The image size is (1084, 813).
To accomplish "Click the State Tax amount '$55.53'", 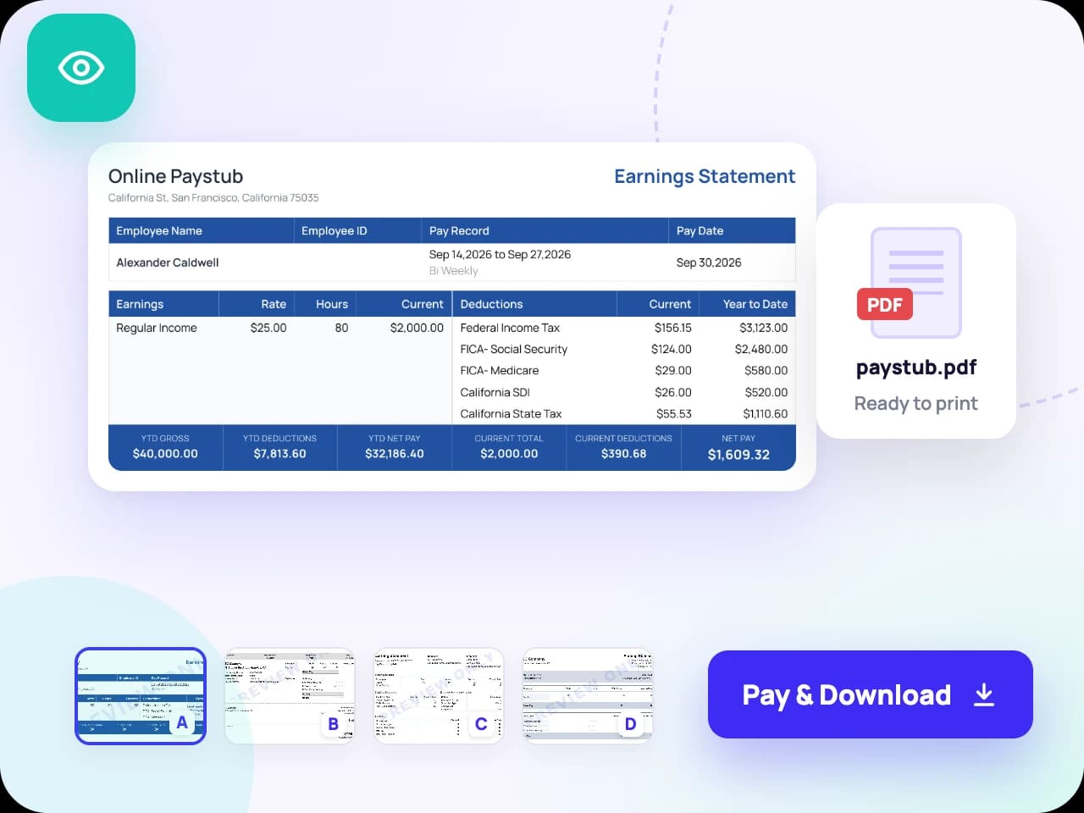I will click(x=674, y=414).
